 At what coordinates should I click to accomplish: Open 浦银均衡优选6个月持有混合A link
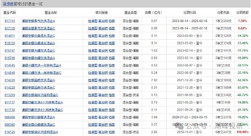tap(42, 102)
